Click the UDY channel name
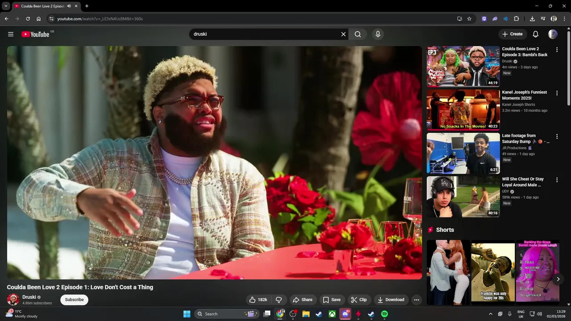 click(505, 192)
